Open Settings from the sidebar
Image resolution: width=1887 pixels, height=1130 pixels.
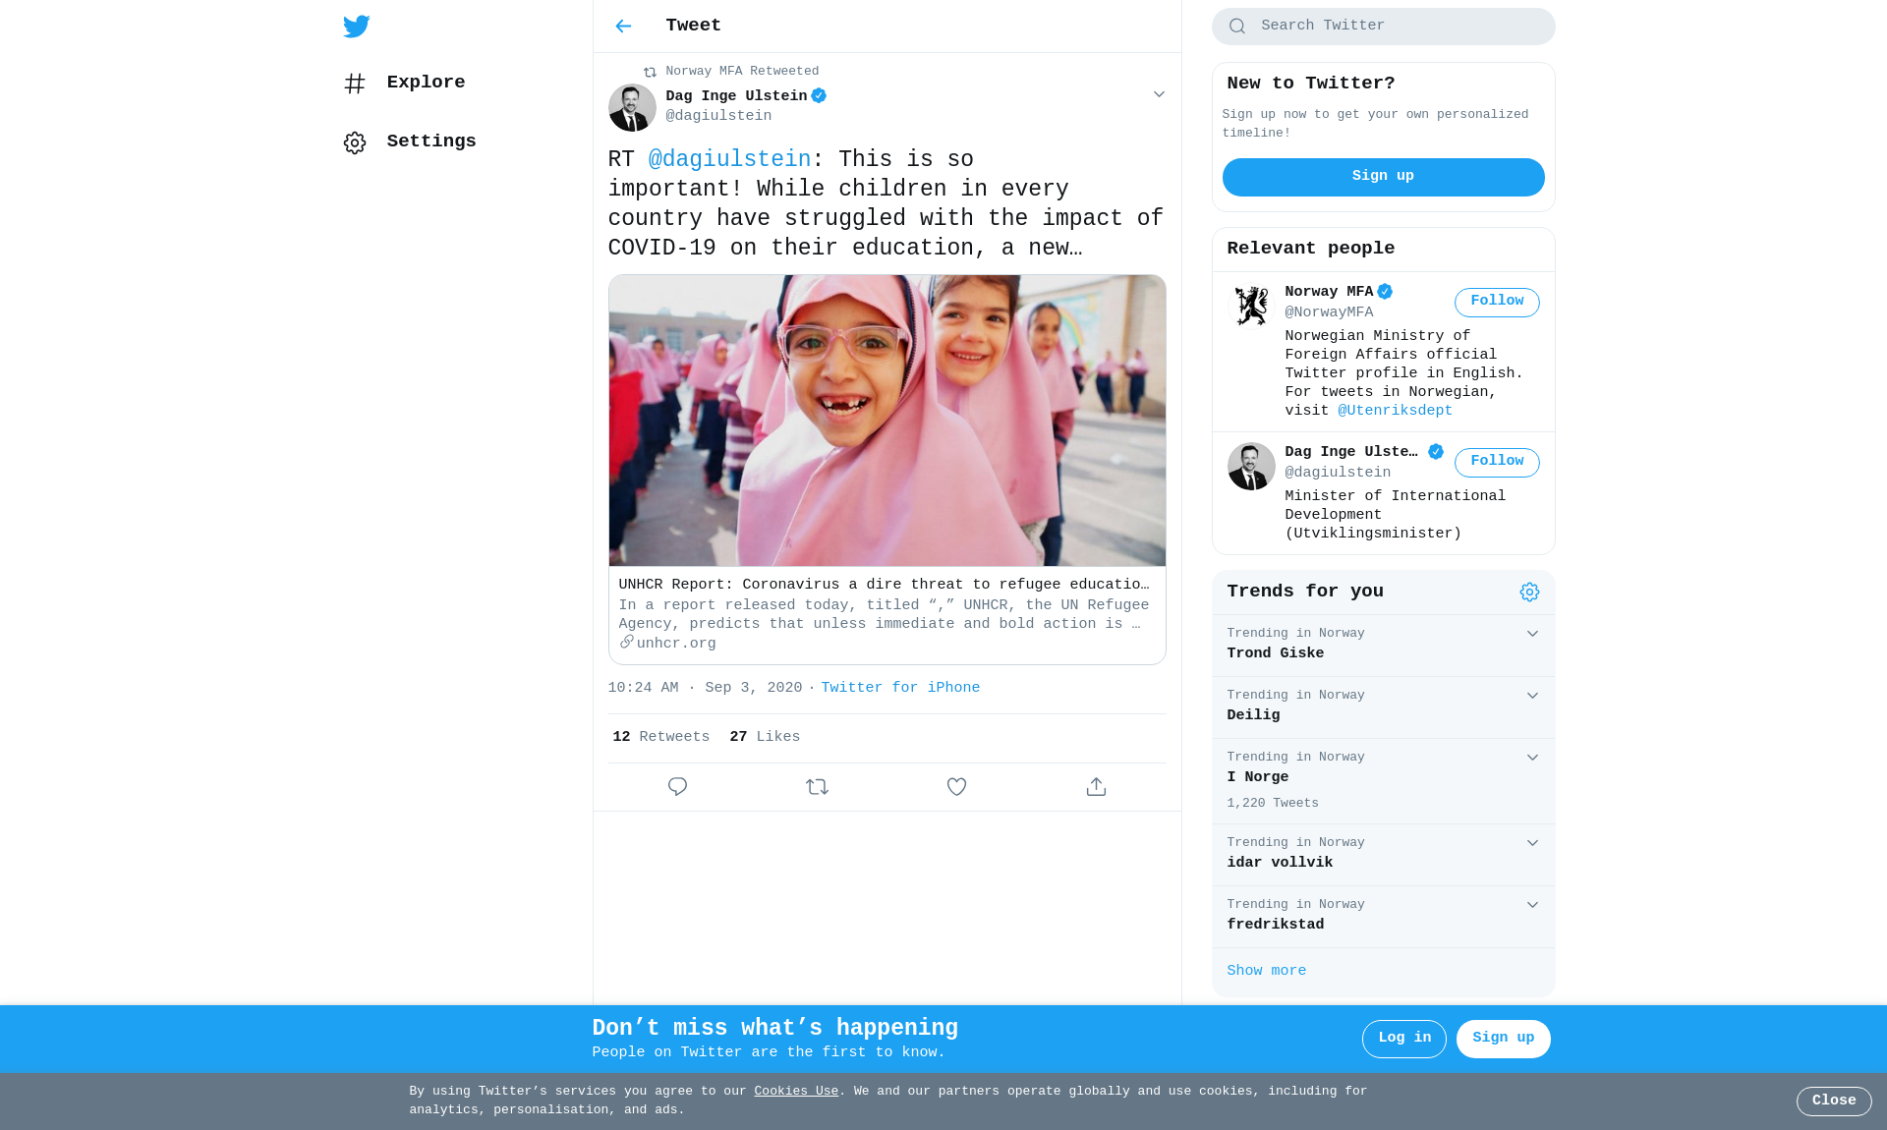pos(410,141)
